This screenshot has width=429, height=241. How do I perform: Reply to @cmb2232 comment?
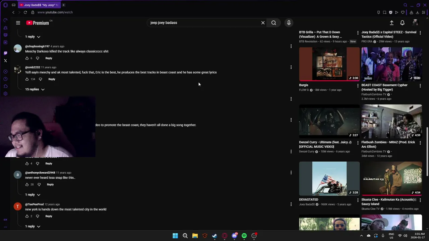click(x=52, y=79)
